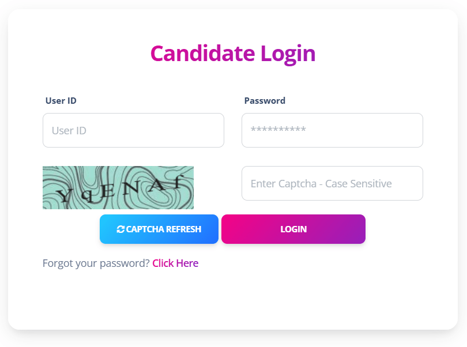467x347 pixels.
Task: Open the Click Here password reset link
Action: tap(175, 263)
